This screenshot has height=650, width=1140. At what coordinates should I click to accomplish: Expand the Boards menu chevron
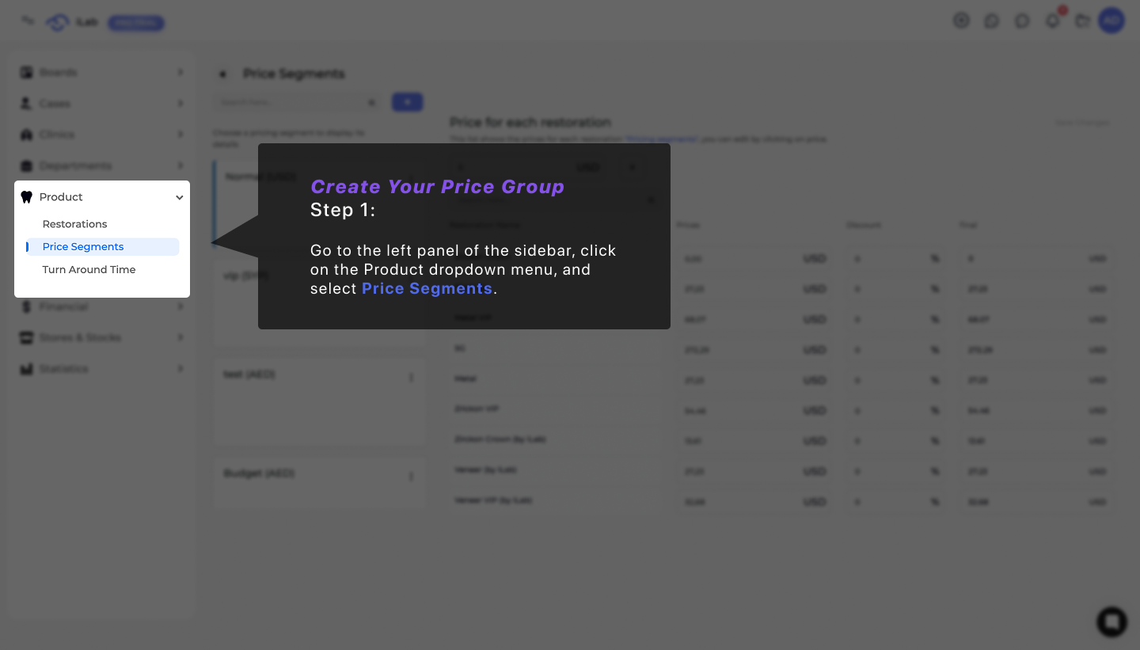(180, 72)
